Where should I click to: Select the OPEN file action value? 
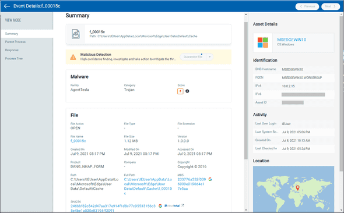click(75, 128)
